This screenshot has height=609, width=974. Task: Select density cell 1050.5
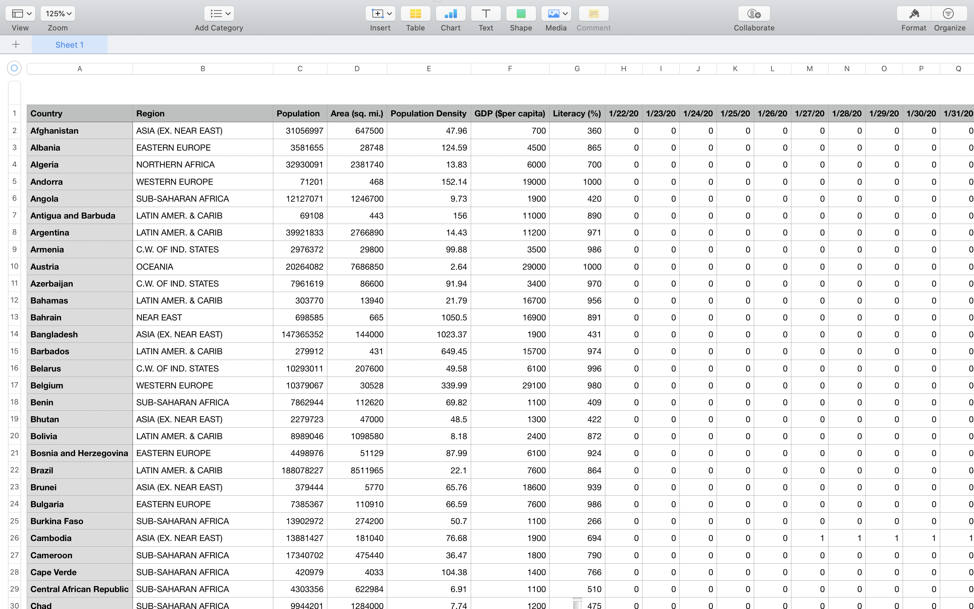click(428, 317)
